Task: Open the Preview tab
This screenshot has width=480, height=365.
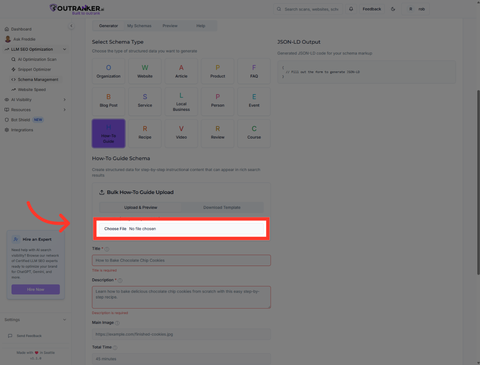Action: [170, 26]
